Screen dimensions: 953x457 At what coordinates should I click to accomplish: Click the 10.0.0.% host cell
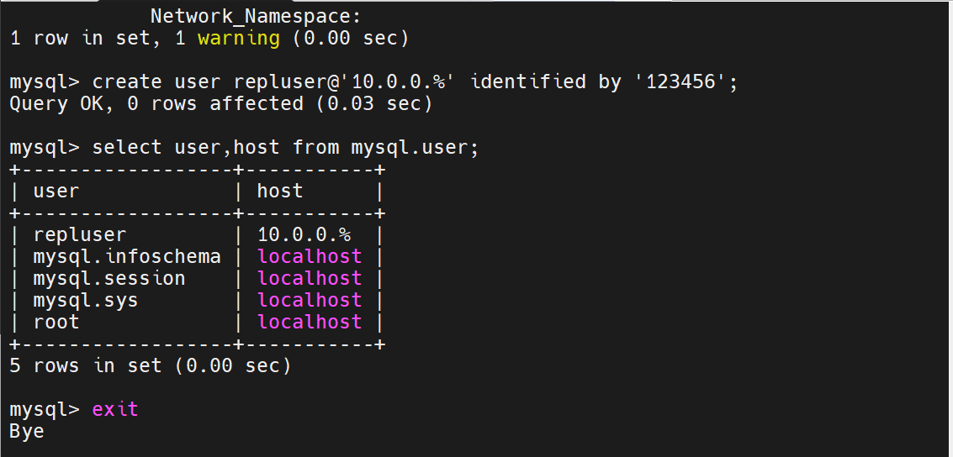(x=304, y=235)
